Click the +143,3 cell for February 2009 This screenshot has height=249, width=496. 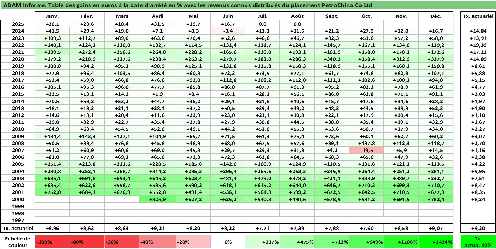click(87, 136)
